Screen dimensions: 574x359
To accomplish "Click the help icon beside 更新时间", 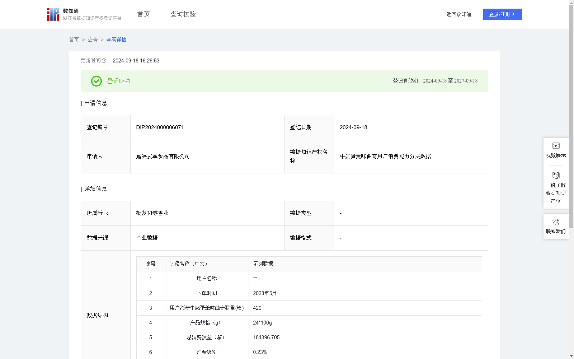I will coord(104,61).
